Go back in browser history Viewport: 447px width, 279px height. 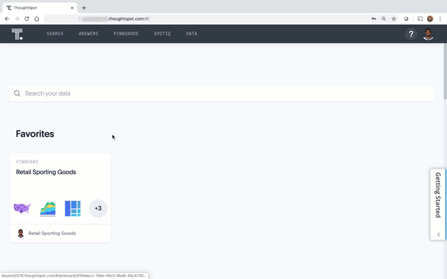[x=7, y=19]
